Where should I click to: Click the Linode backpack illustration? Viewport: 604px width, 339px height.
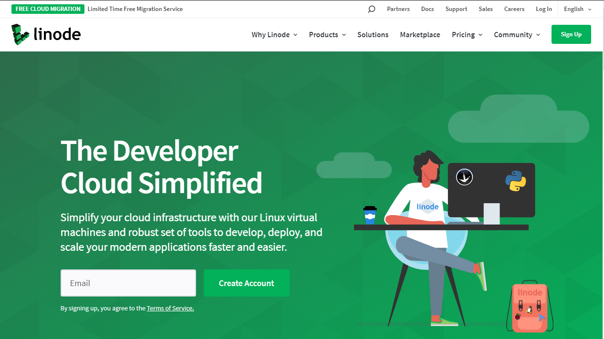tap(530, 307)
